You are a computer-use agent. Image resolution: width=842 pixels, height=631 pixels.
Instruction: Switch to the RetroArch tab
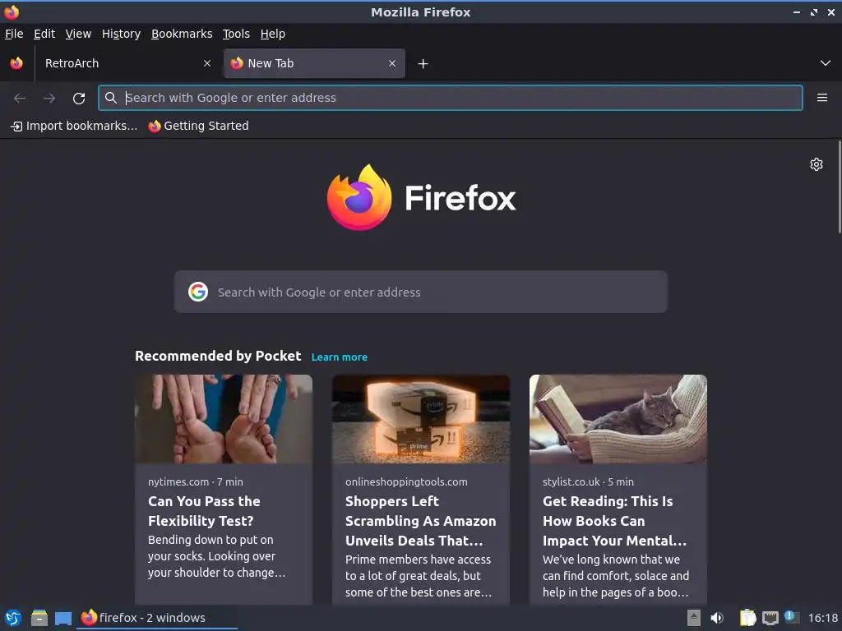(x=127, y=63)
